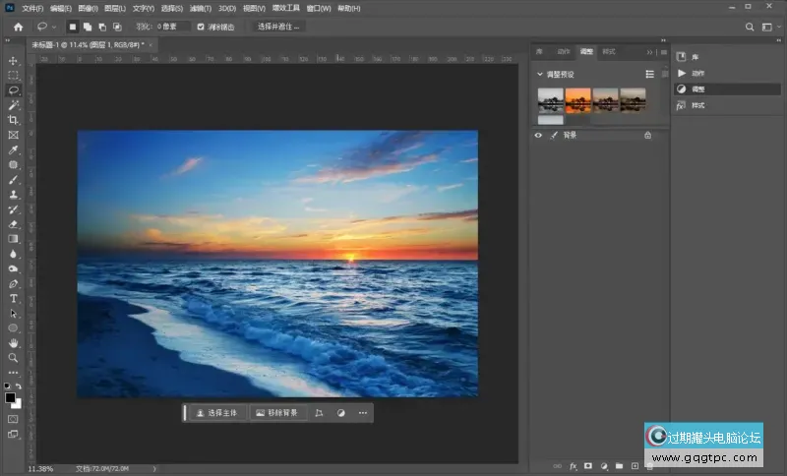Image resolution: width=787 pixels, height=476 pixels.
Task: Choose Subtract from Selection mode button
Action: (102, 27)
